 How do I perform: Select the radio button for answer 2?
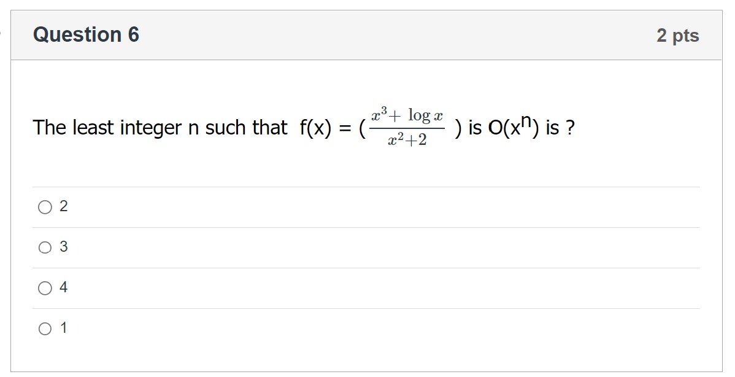click(x=44, y=206)
